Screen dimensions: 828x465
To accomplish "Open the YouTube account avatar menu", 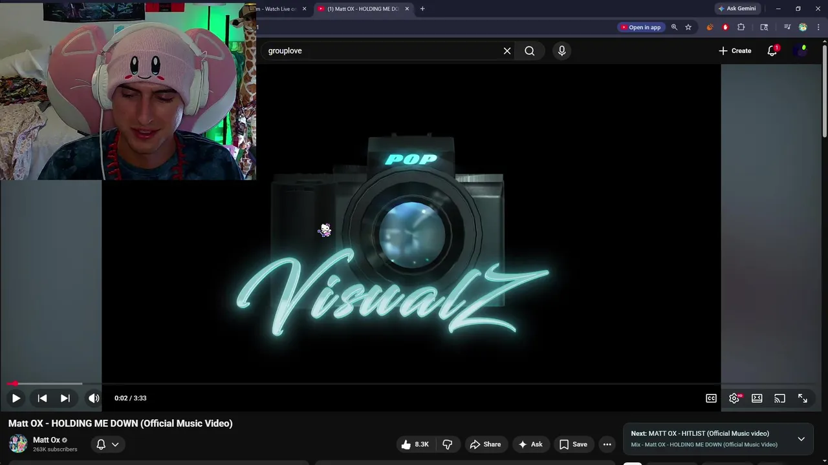I will point(801,51).
